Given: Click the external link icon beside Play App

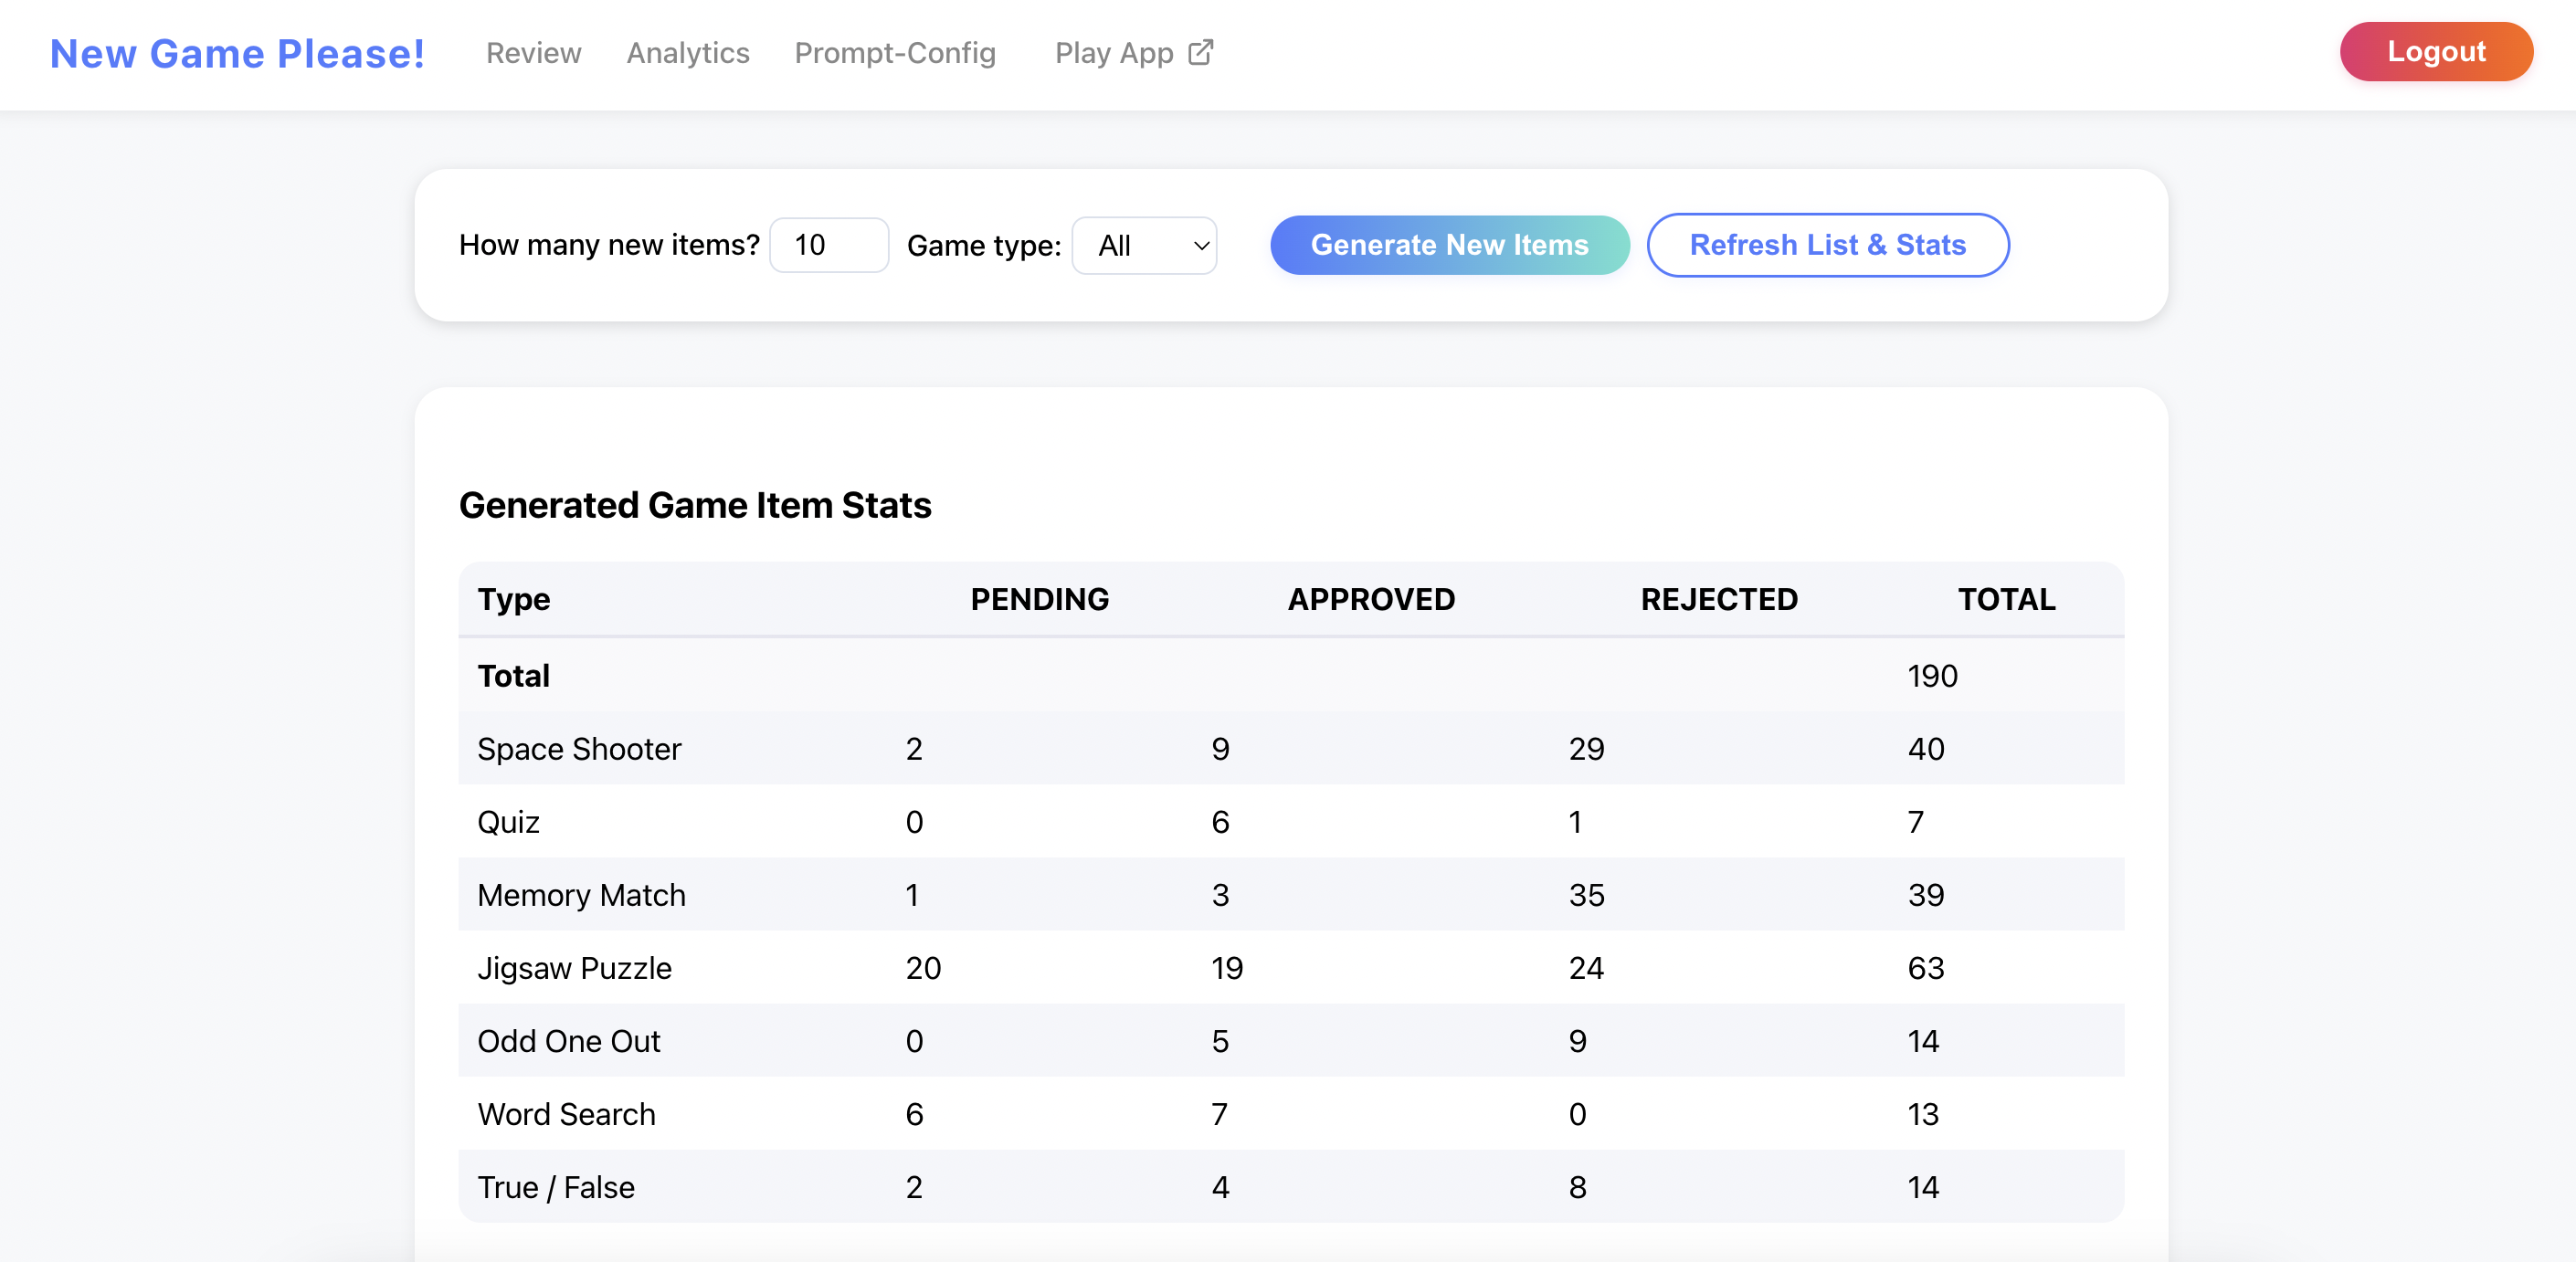Looking at the screenshot, I should [1200, 52].
